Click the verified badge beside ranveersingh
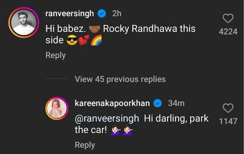This screenshot has height=154, width=244. (x=102, y=14)
